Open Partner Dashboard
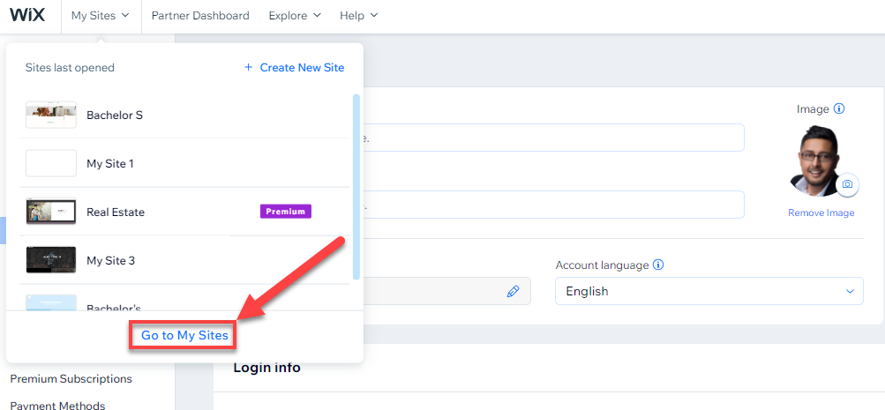This screenshot has width=885, height=410. (200, 16)
